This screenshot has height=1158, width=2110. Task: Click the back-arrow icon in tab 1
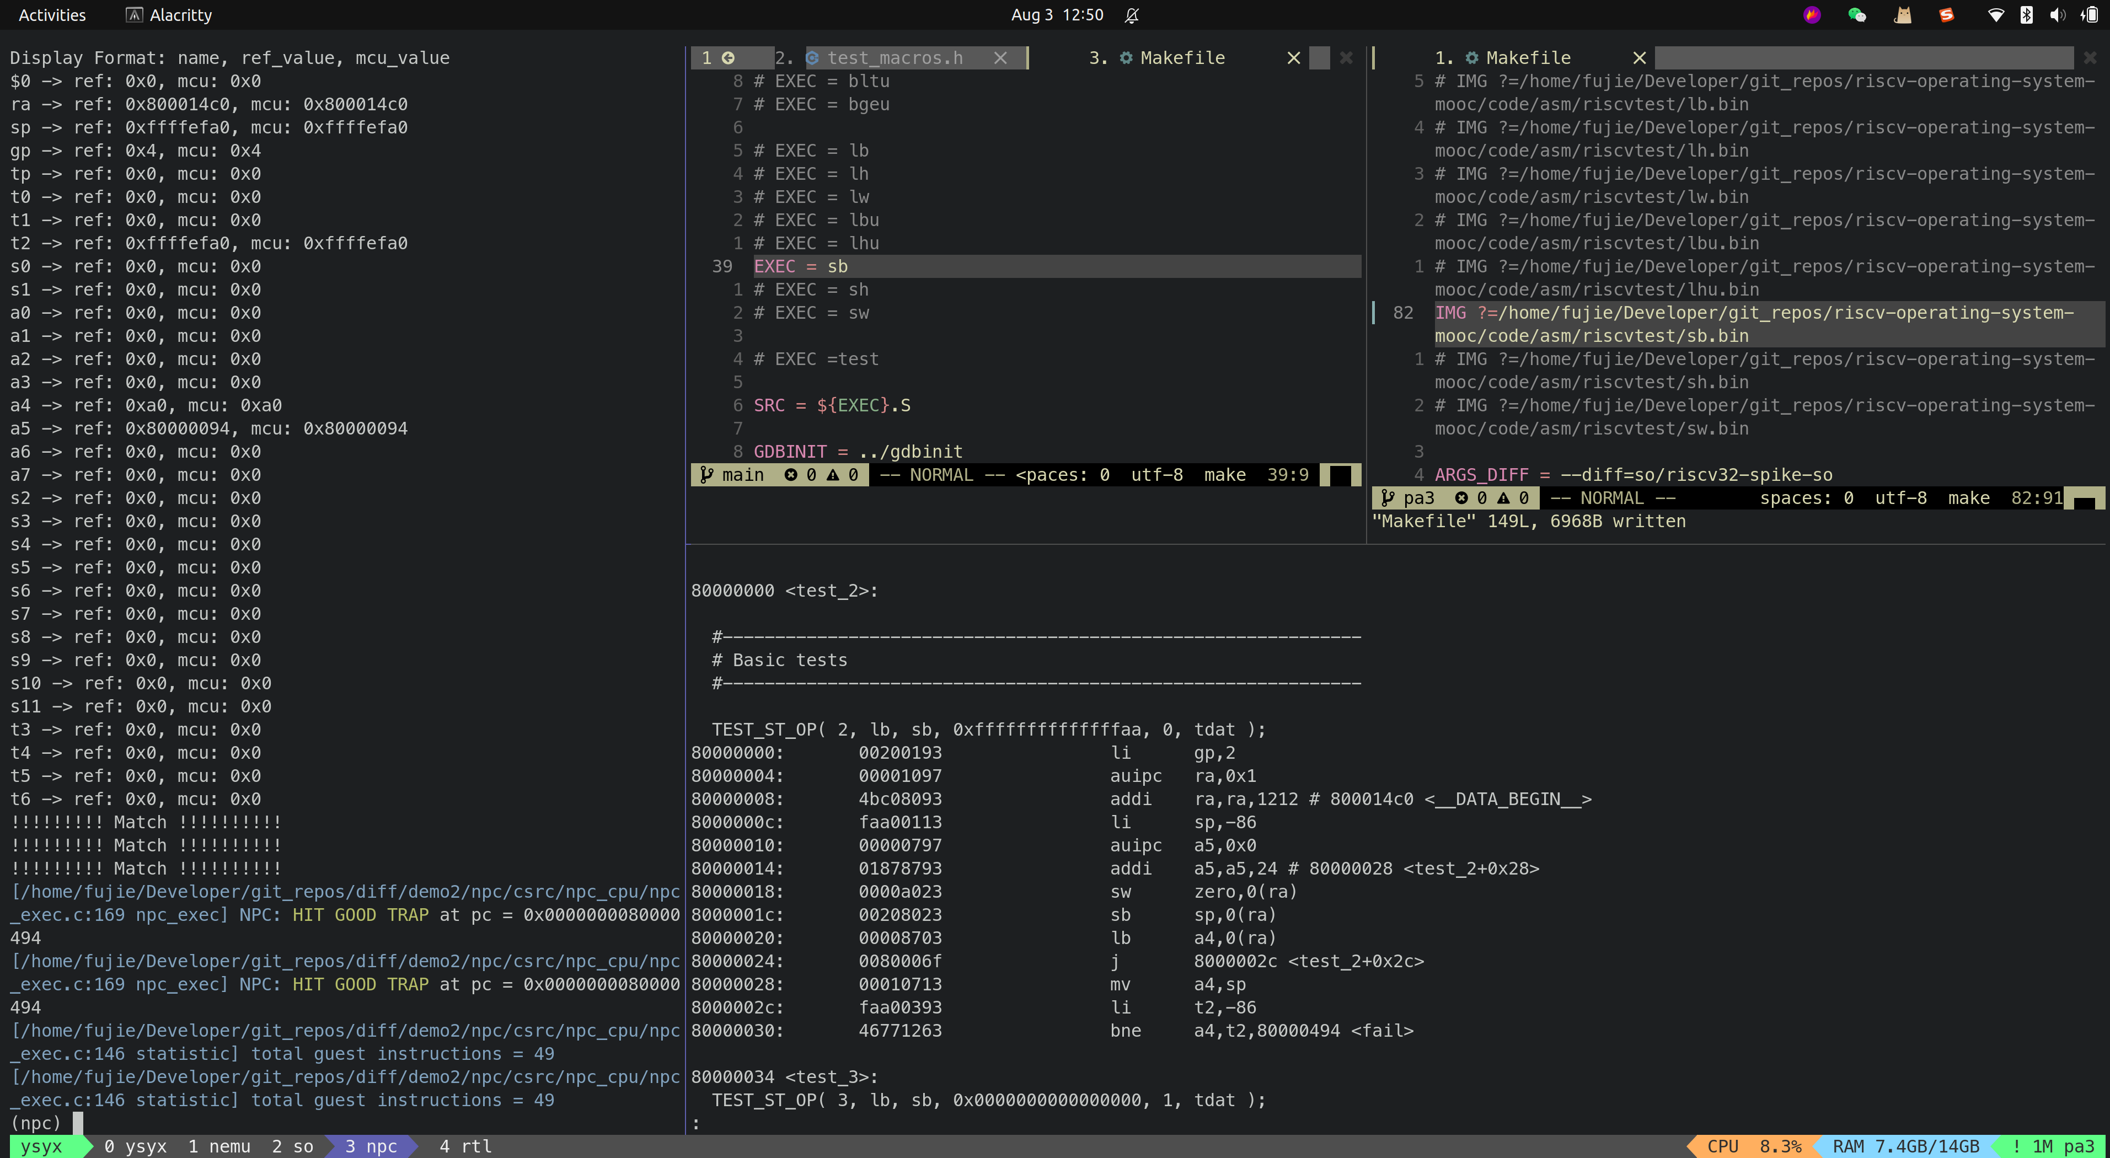(x=727, y=58)
